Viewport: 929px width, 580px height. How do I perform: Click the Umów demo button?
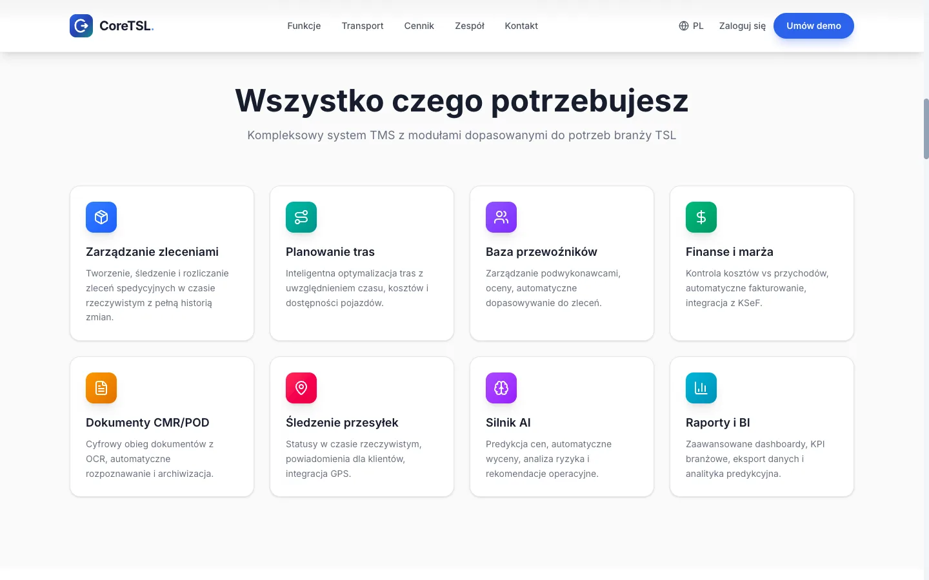(x=814, y=26)
